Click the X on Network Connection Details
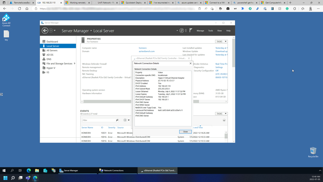This screenshot has width=323, height=182. click(190, 63)
